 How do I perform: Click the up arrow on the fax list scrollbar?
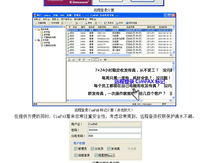click(174, 27)
